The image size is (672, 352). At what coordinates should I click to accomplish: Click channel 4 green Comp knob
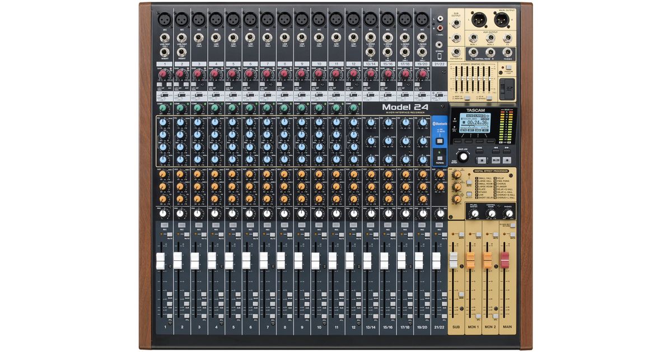214,107
